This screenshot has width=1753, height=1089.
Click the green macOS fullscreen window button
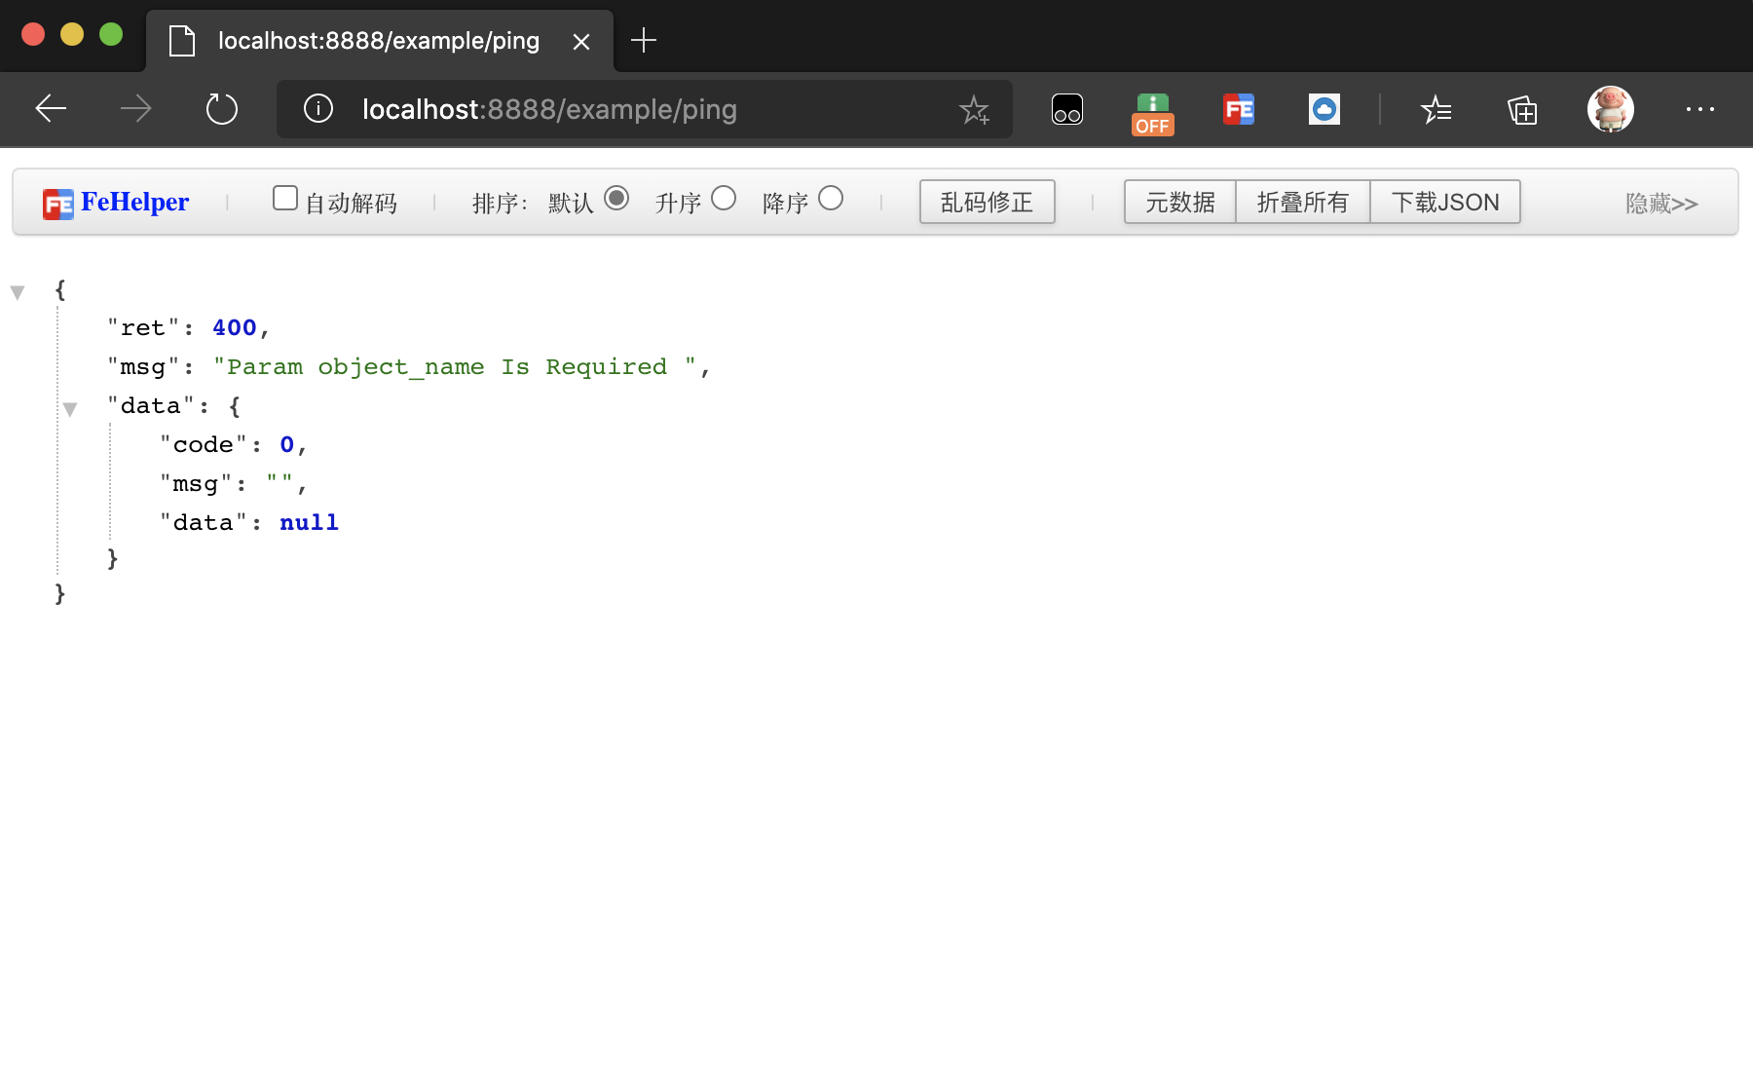111,34
